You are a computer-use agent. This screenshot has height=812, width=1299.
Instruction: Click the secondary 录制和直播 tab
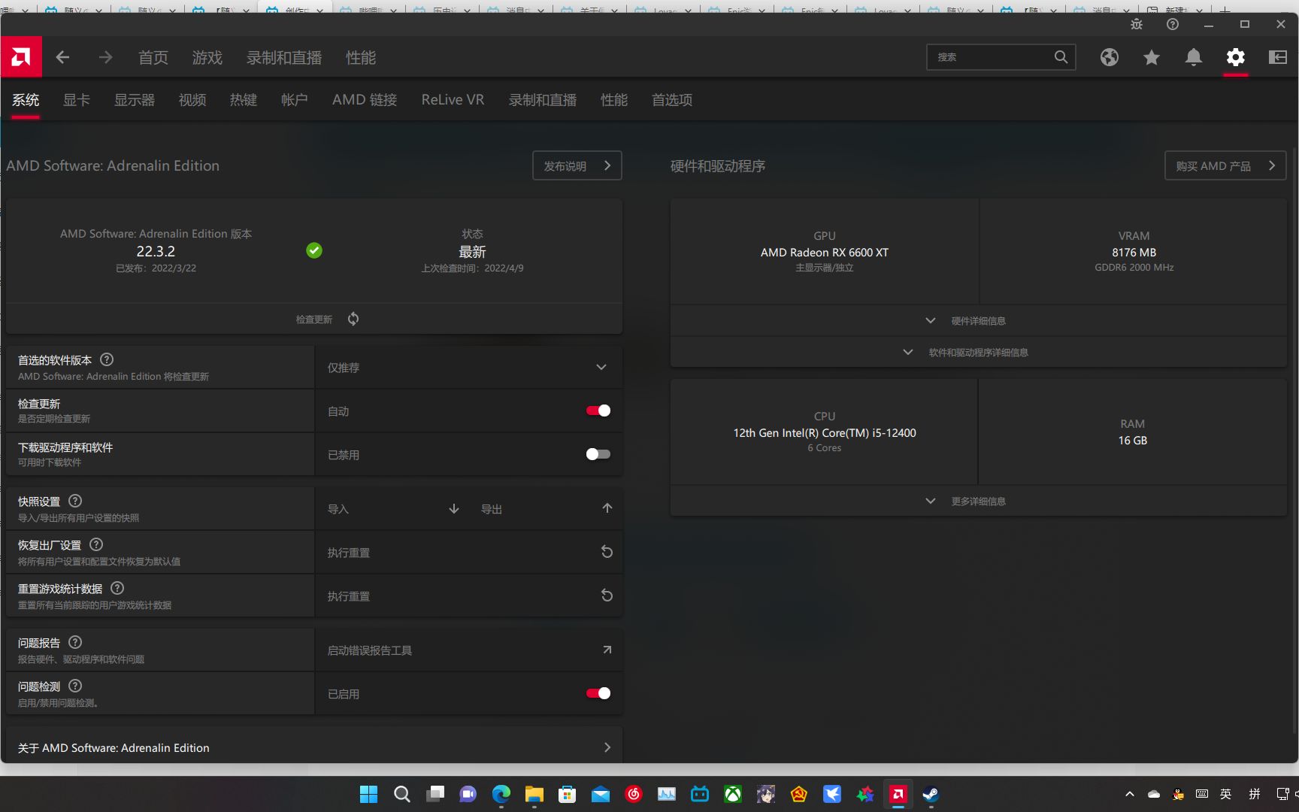point(543,100)
